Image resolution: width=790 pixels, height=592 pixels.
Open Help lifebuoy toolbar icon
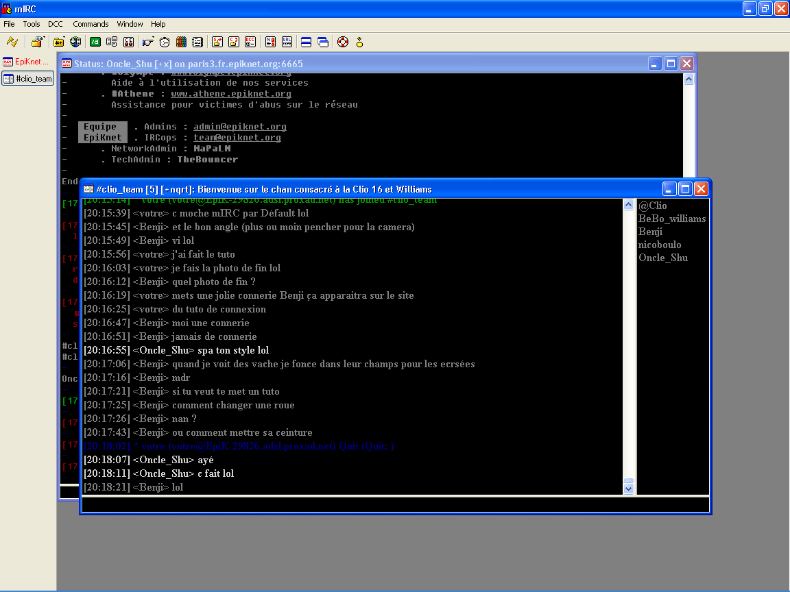(x=343, y=42)
